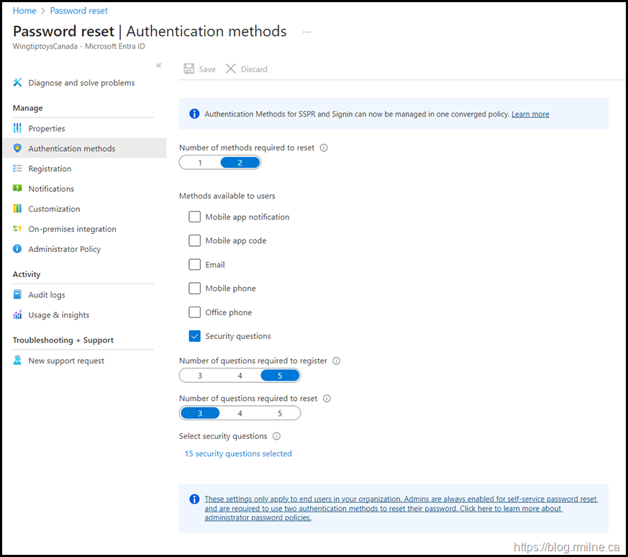Open the Learn more link
This screenshot has width=628, height=557.
[x=530, y=114]
